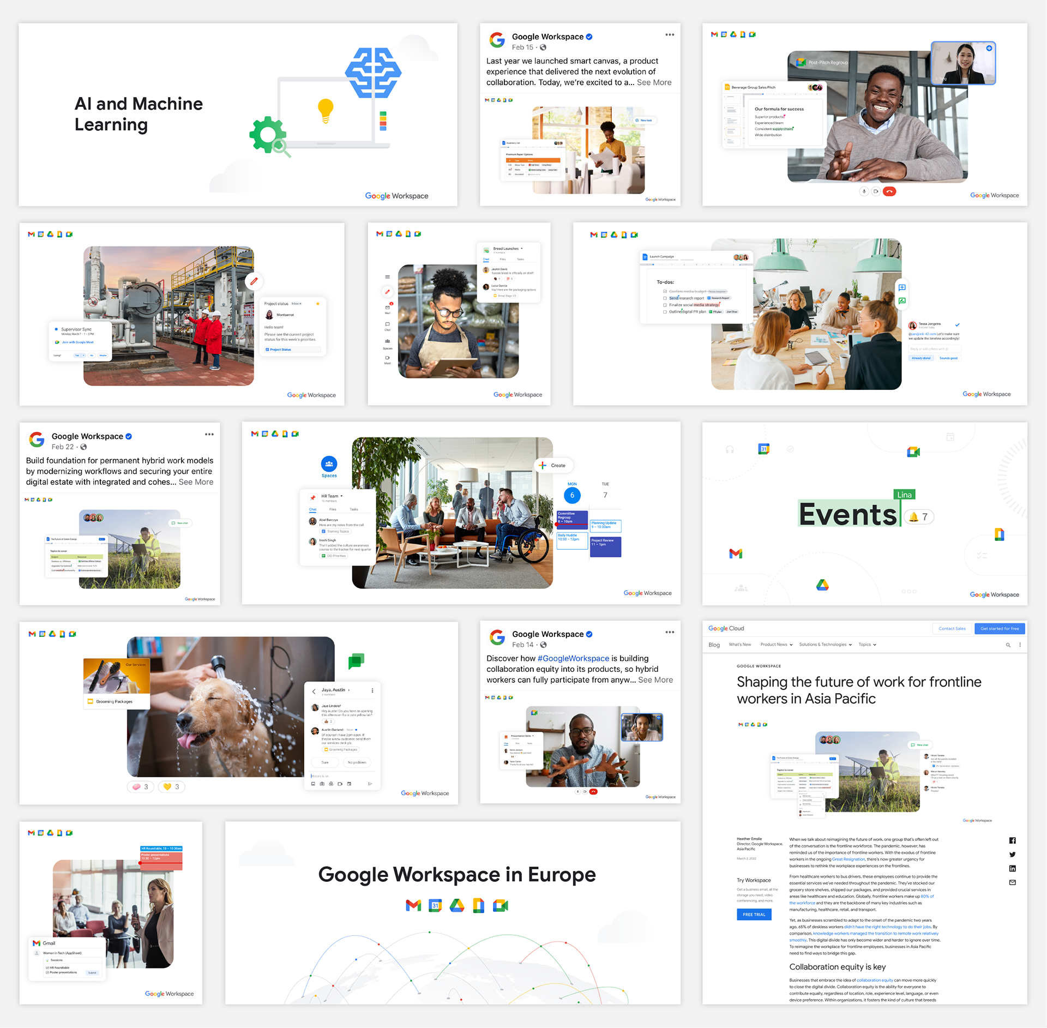Click See More on the Feb 22 post
The image size is (1047, 1028).
[x=196, y=482]
